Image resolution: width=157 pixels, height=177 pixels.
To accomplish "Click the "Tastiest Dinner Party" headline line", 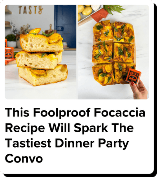I will tap(67, 143).
